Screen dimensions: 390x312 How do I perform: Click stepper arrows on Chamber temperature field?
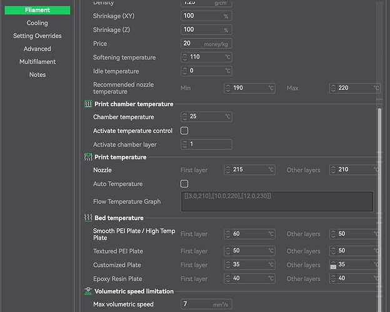click(185, 117)
